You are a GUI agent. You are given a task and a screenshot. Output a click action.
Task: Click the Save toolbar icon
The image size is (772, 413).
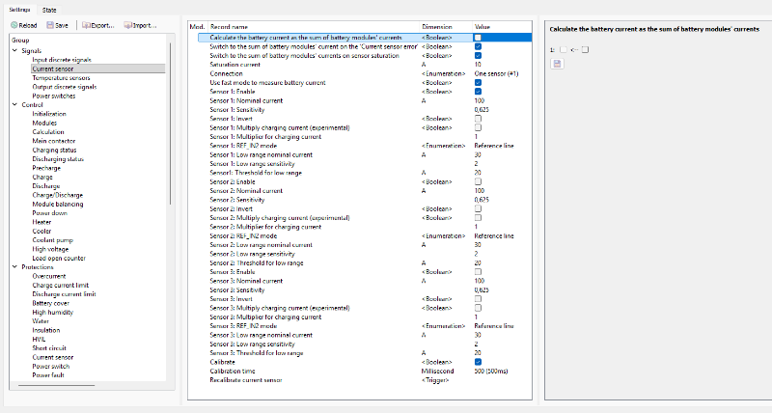(x=50, y=25)
